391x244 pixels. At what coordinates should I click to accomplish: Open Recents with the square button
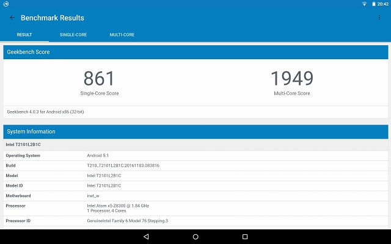pyautogui.click(x=245, y=237)
